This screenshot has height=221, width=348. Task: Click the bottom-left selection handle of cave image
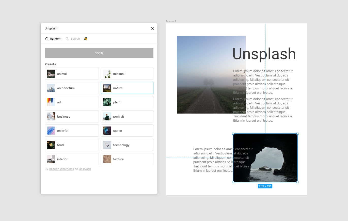tap(233, 182)
